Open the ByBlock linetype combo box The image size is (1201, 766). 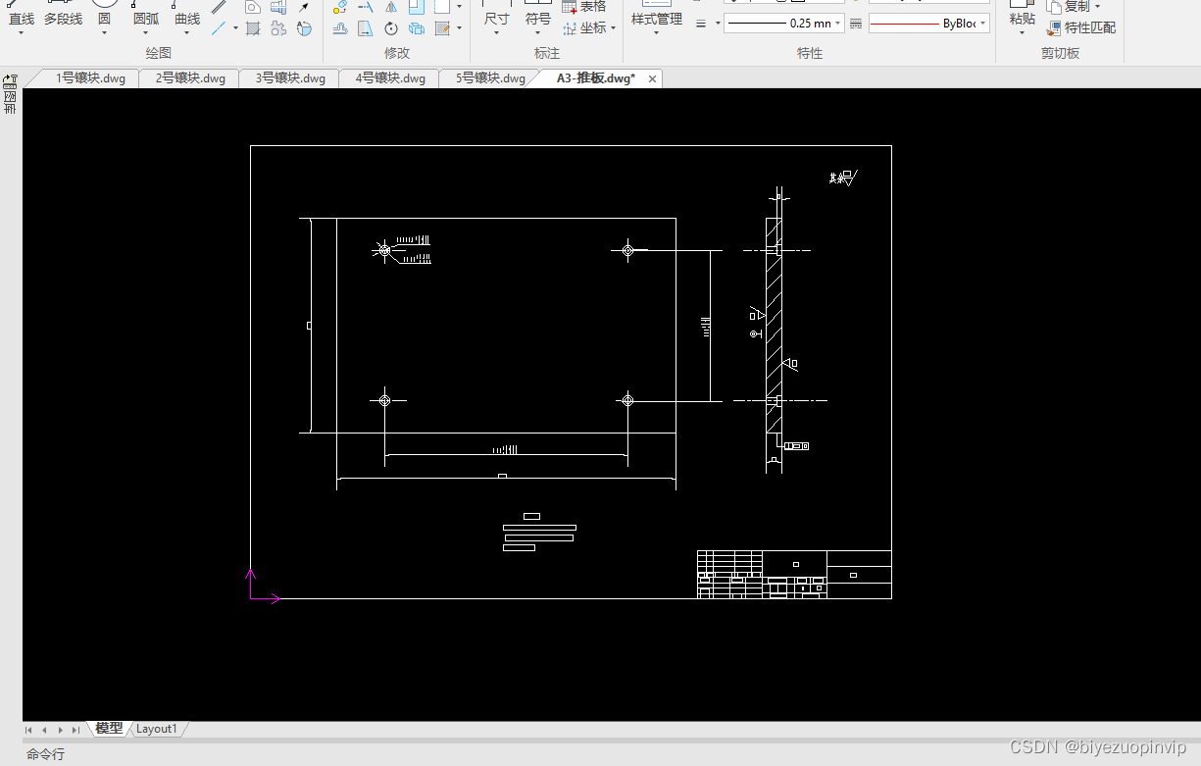928,23
